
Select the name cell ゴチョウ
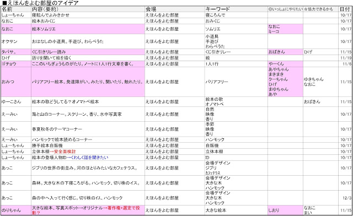pyautogui.click(x=16, y=64)
